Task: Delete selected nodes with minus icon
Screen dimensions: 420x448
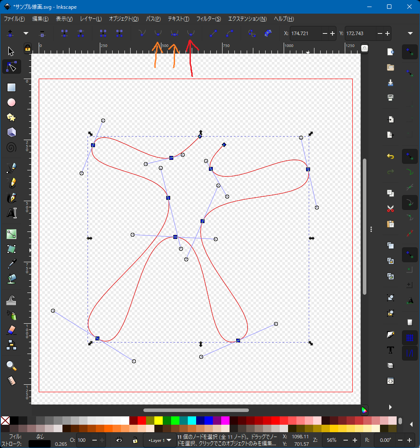Action: coord(42,33)
